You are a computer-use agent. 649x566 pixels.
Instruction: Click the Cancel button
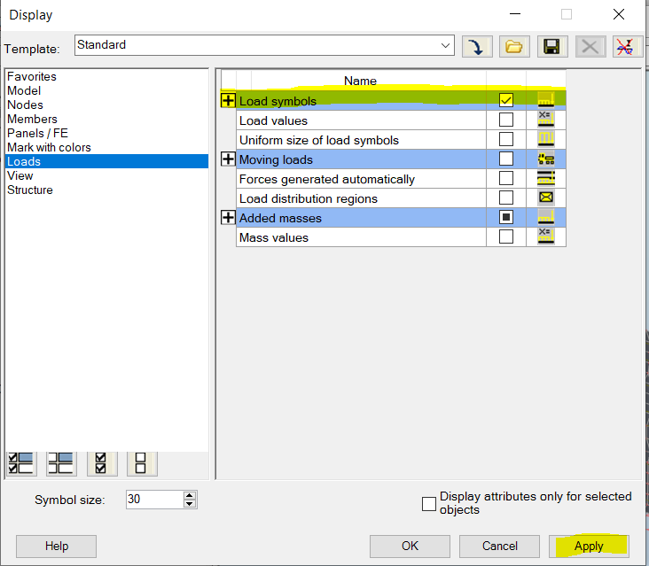coord(499,547)
